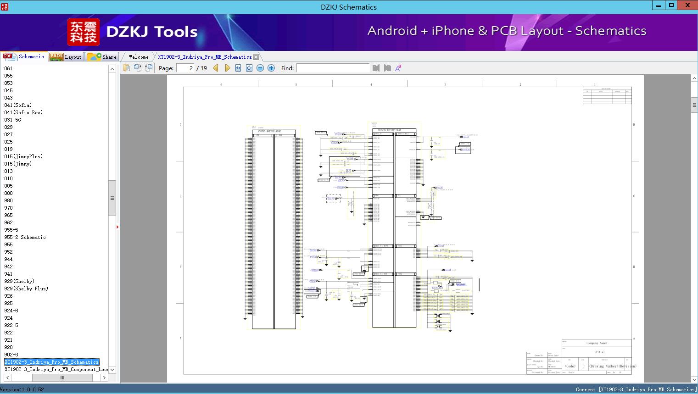Close the XT1902-3_Indriya_Pro_MB_Schematics tab
Screen dimensions: 698x394
pyautogui.click(x=256, y=57)
